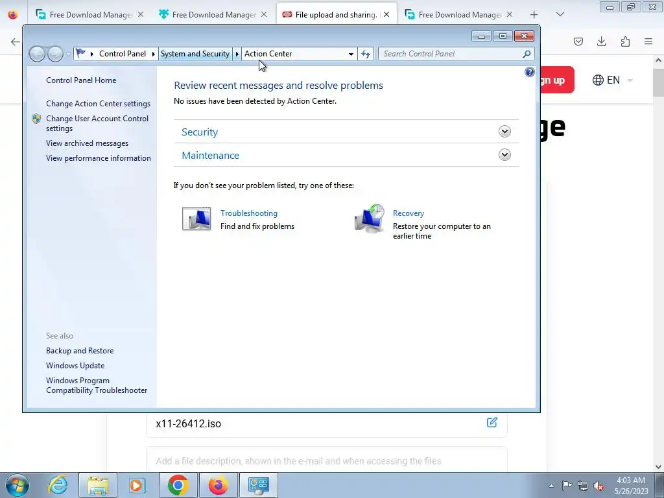
Task: Switch to the second Free Download Manager tab
Action: pos(213,14)
